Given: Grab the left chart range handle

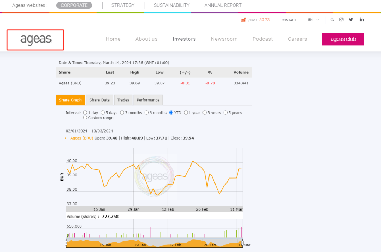Looking at the screenshot, I should [66, 243].
